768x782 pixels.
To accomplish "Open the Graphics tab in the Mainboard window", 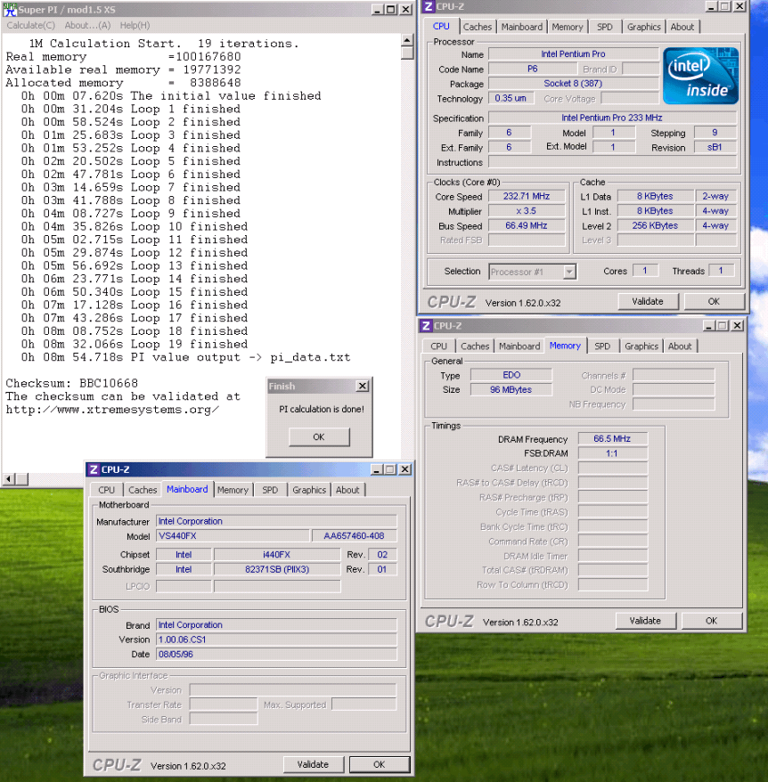I will [308, 490].
